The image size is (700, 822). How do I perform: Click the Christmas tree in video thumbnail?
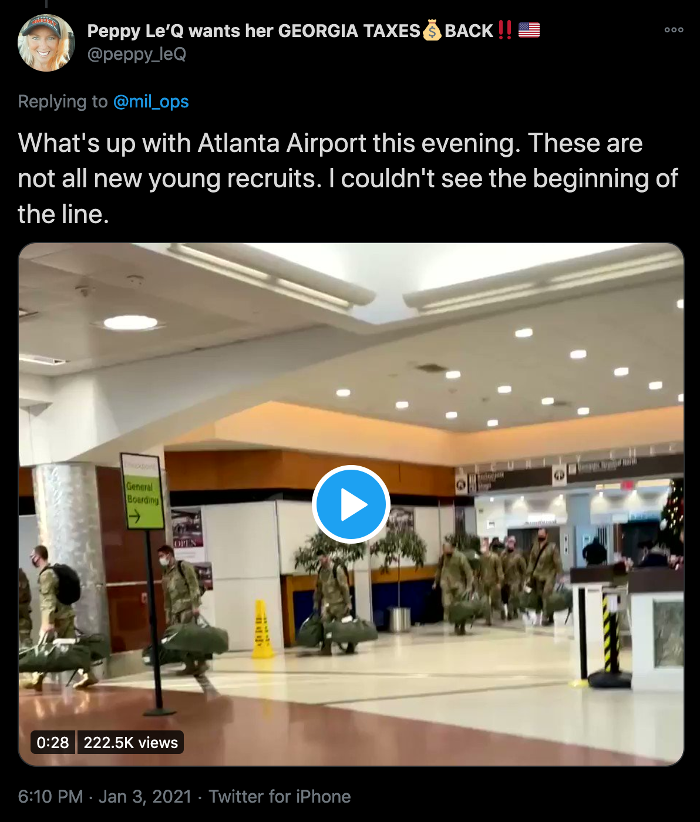(x=673, y=511)
